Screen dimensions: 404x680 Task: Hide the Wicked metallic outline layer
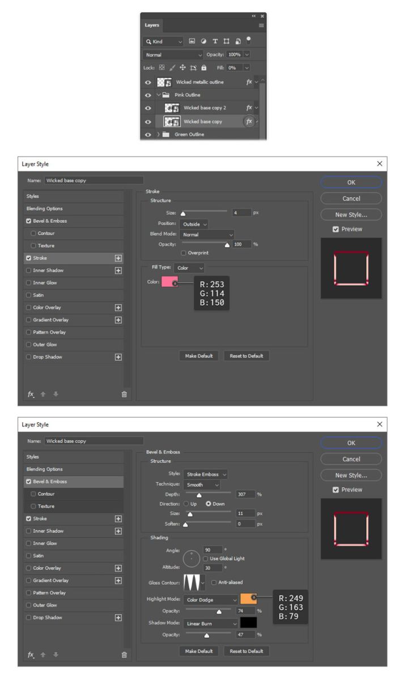[x=148, y=82]
